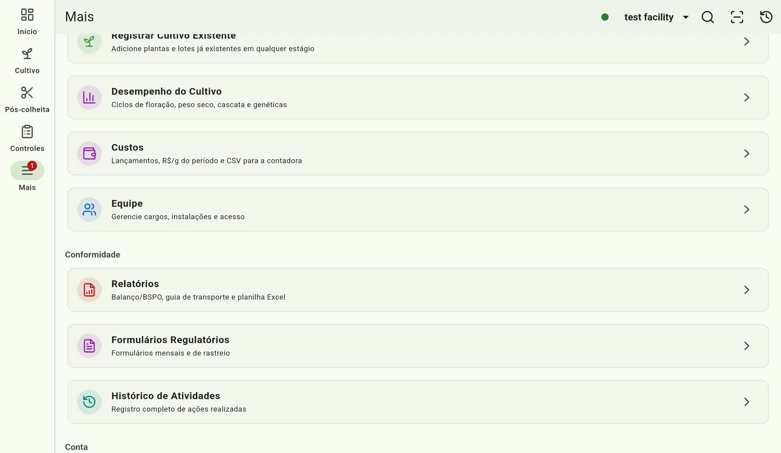The image size is (781, 453).
Task: Click Registrar Cultivo Existente sprout icon
Action: click(x=89, y=42)
